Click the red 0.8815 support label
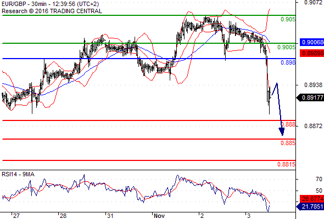The image size is (324, 219). 287,164
